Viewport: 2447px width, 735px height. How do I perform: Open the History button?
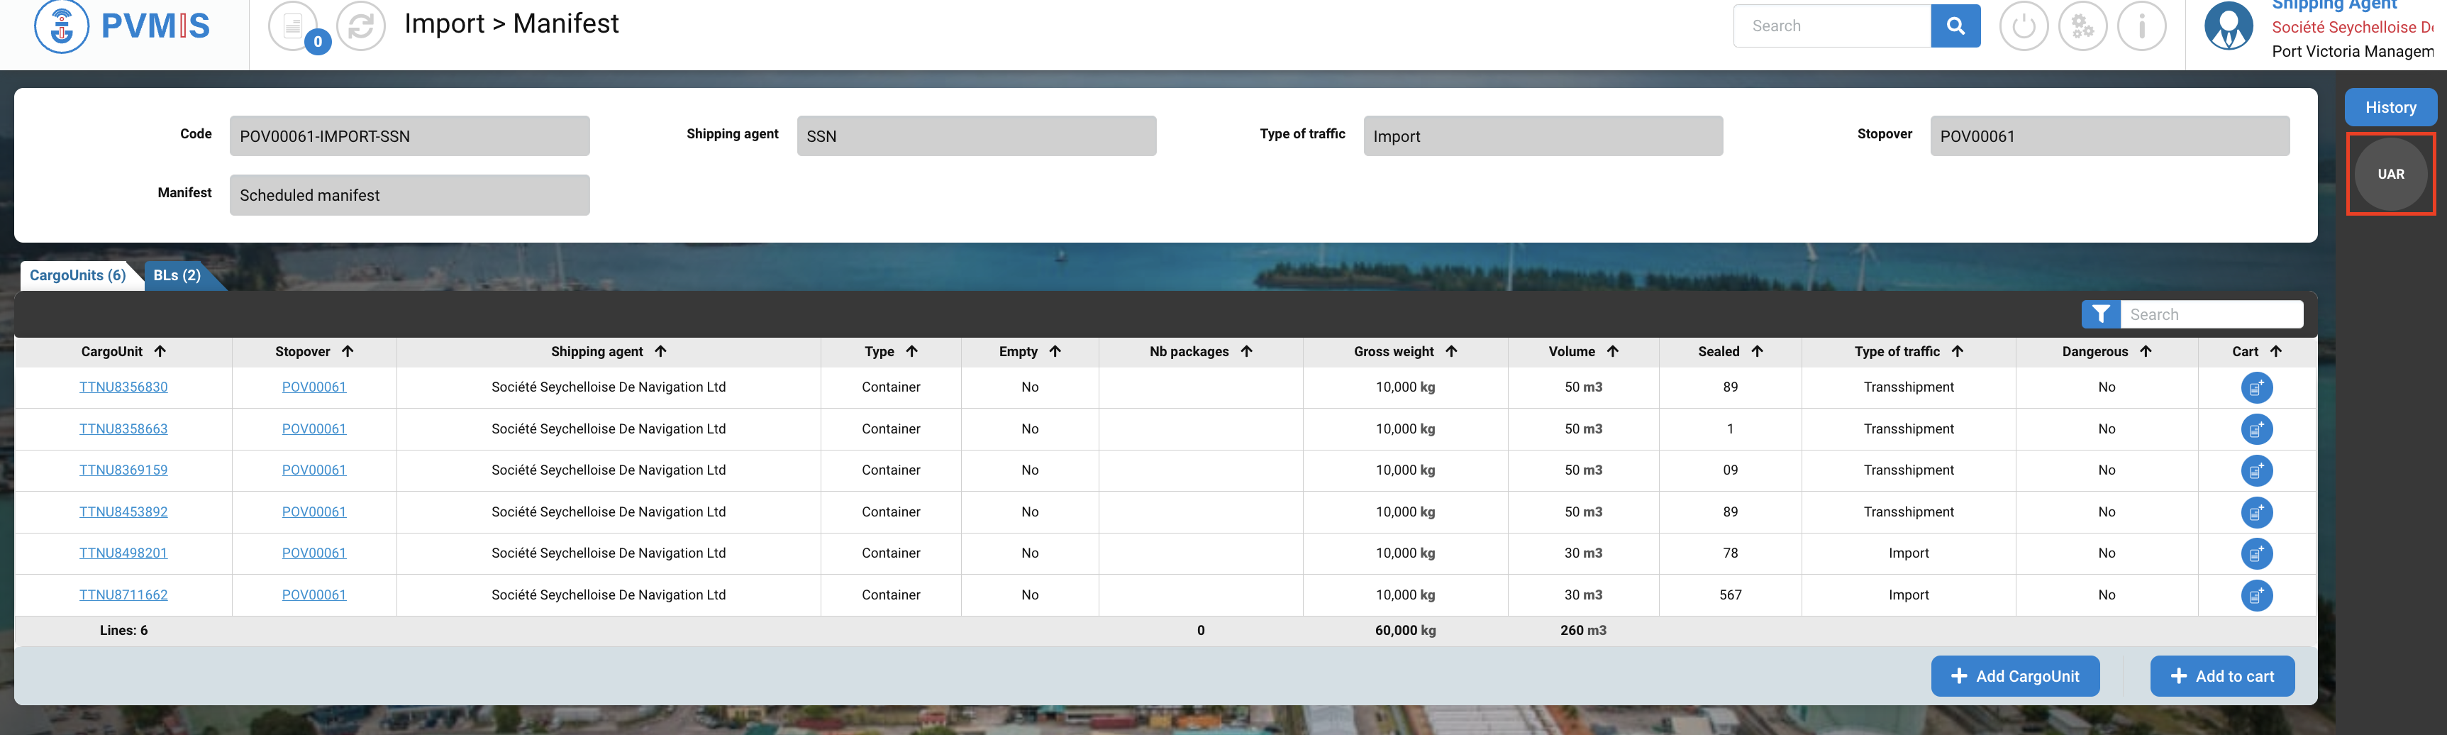(2389, 107)
